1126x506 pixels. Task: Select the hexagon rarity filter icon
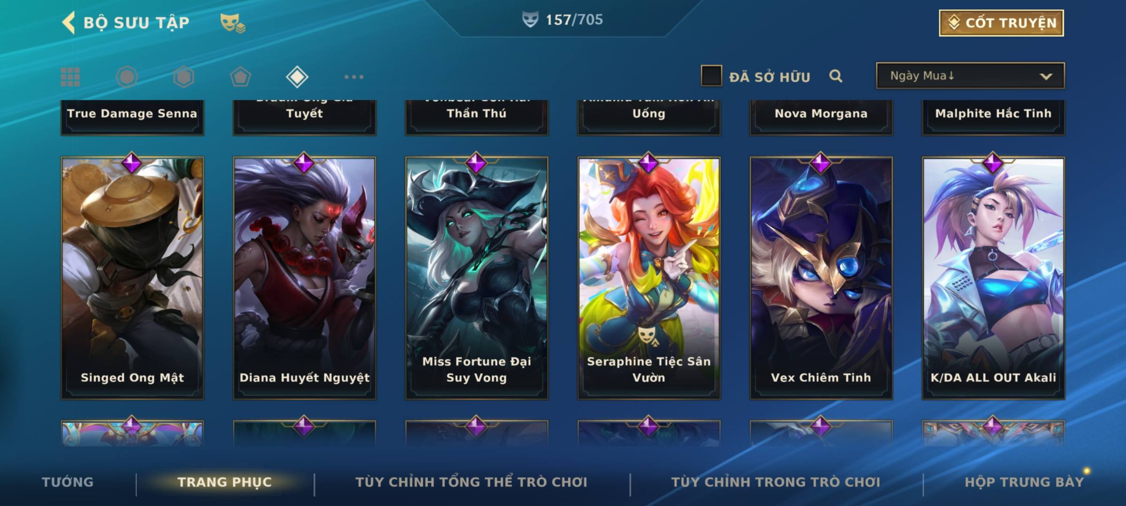coord(183,77)
